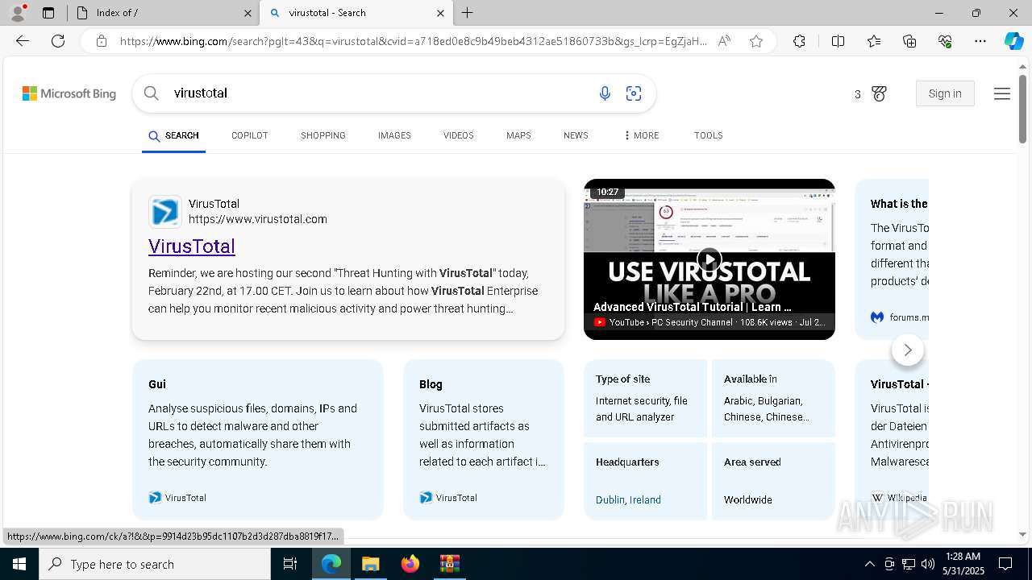The image size is (1032, 580).
Task: Close the virustotal - Search tab
Action: [440, 13]
